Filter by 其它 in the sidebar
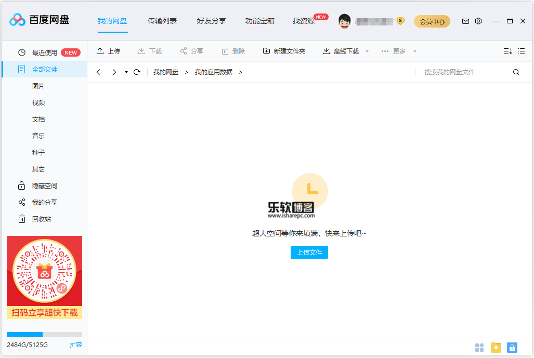 point(38,169)
